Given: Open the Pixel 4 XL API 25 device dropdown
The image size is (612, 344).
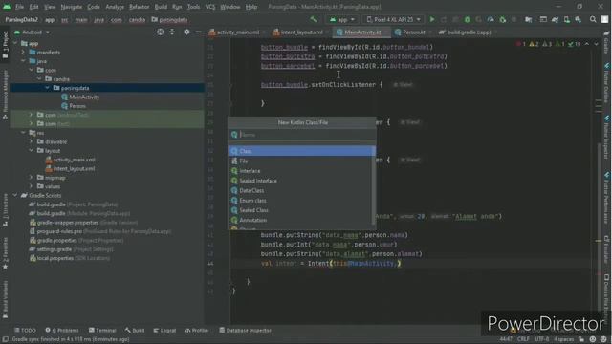Looking at the screenshot, I should [393, 19].
